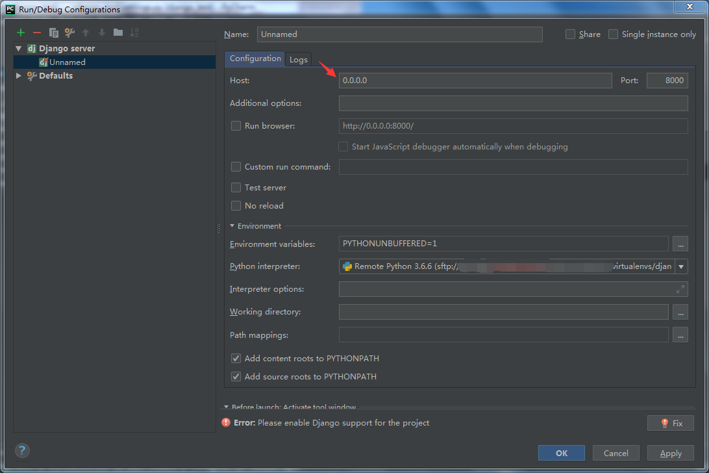Viewport: 709px width, 473px height.
Task: Switch to the Logs tab
Action: pos(299,59)
